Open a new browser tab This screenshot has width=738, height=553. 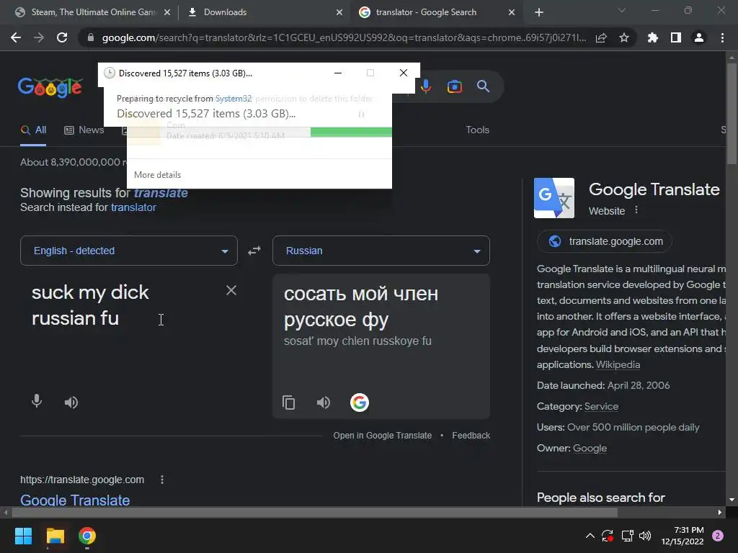pyautogui.click(x=539, y=12)
